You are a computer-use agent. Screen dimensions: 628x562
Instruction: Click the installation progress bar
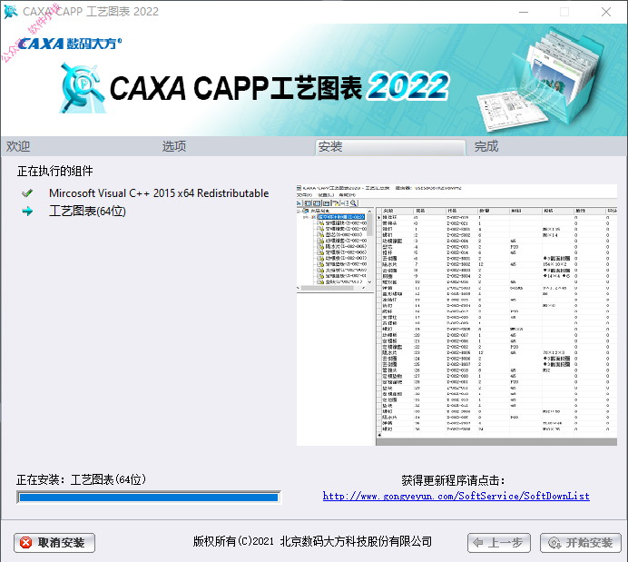149,498
